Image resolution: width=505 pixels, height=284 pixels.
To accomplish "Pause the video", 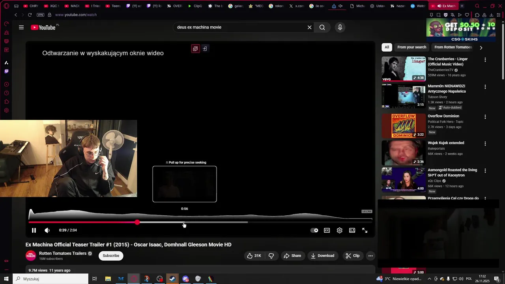I will 34,230.
